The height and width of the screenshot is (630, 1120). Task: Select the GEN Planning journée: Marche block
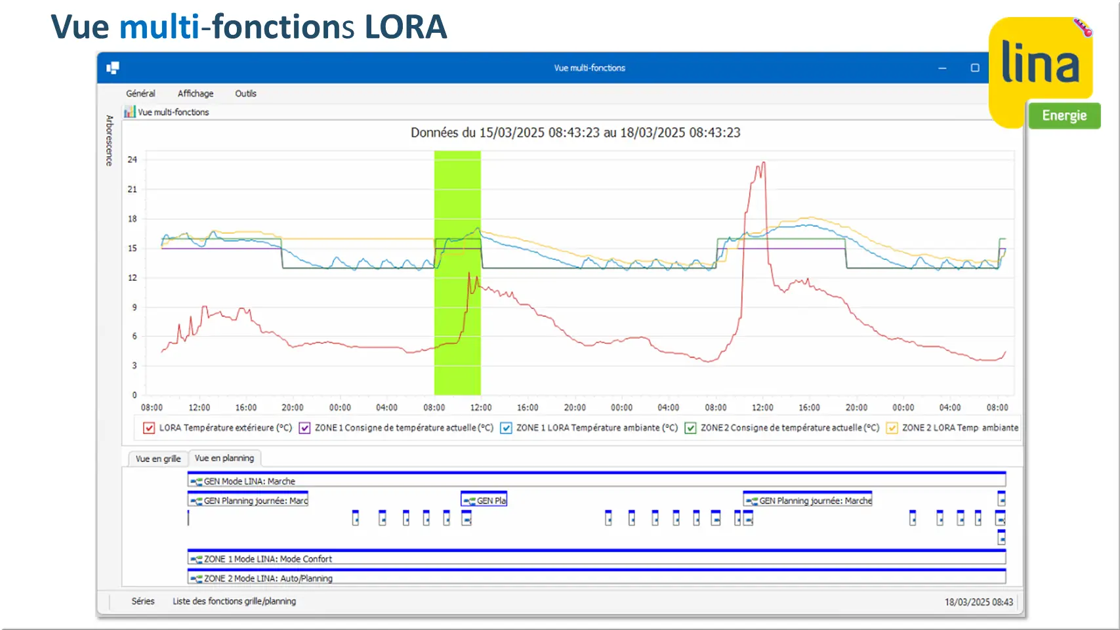808,499
